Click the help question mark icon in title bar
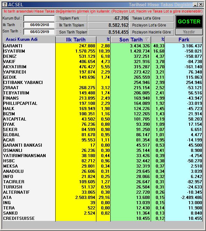 [5, 5]
